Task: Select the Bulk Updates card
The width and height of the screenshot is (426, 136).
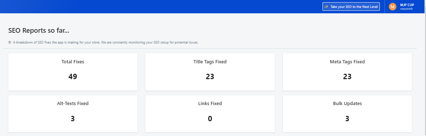Action: [347, 114]
